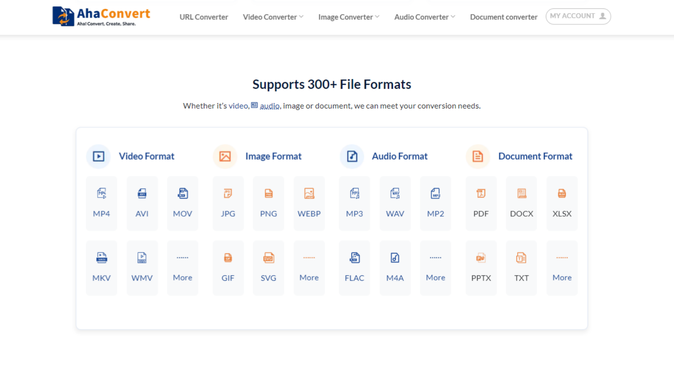This screenshot has width=674, height=379.
Task: Open the PDF document format tile
Action: pyautogui.click(x=481, y=203)
